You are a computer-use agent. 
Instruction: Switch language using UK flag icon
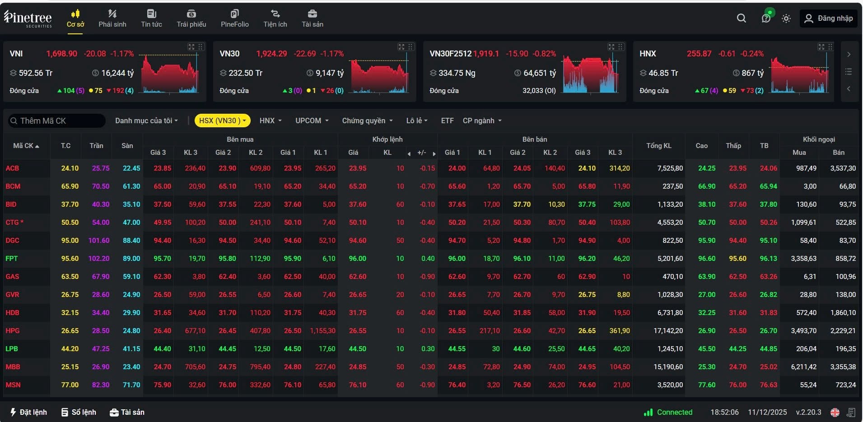click(835, 412)
